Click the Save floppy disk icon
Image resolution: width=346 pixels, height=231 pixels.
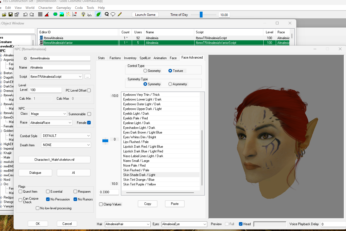click(x=10, y=14)
